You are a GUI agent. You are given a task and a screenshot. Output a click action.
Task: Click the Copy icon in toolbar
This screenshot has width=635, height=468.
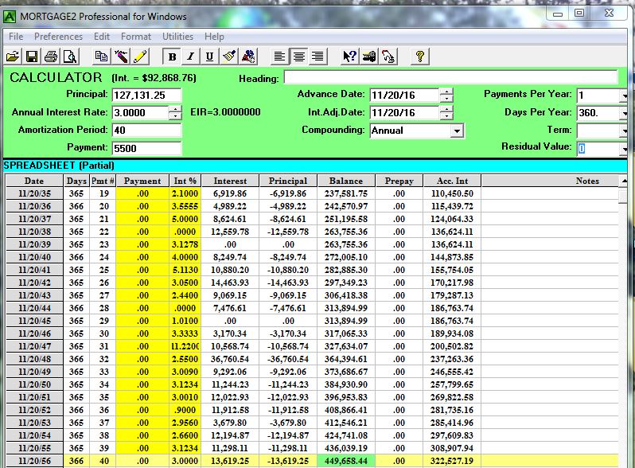101,57
